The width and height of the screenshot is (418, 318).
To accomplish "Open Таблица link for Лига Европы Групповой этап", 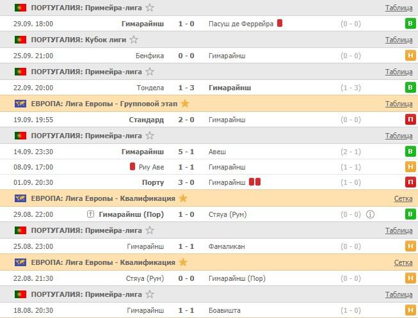I will (x=398, y=103).
